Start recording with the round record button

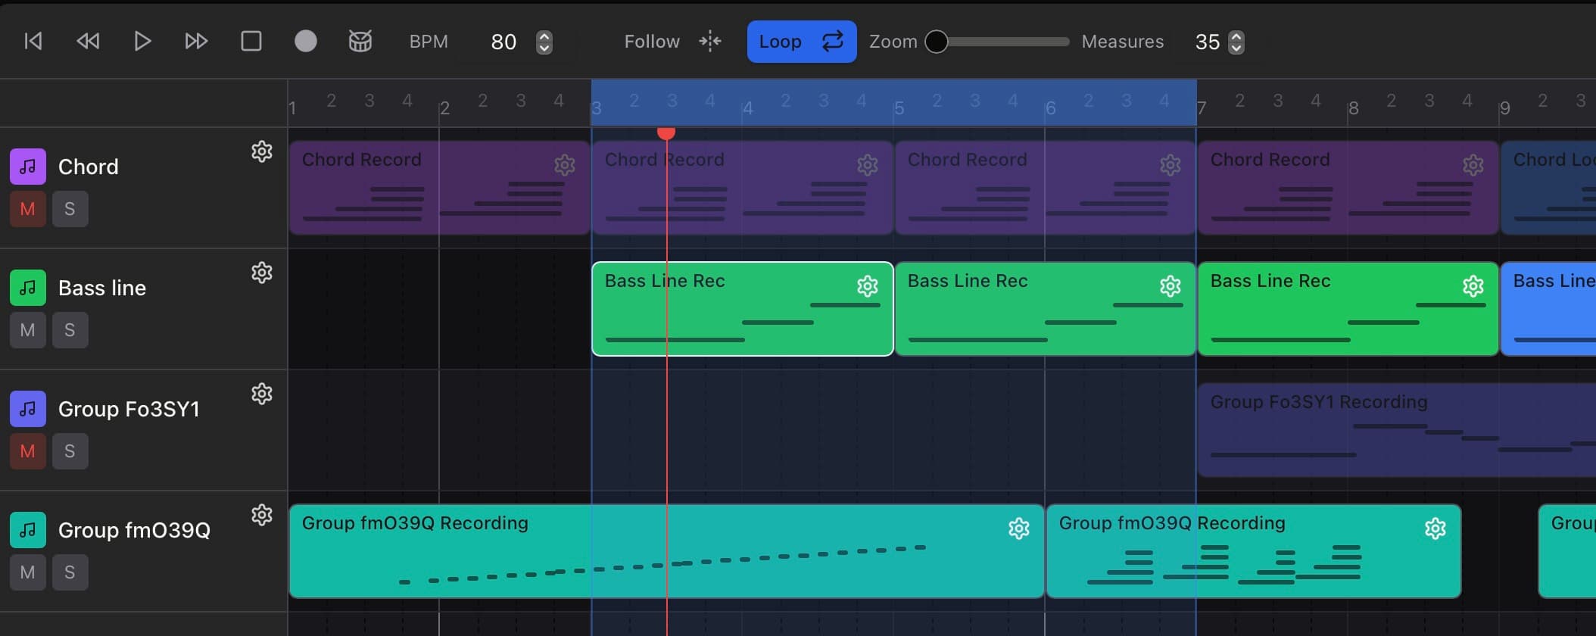click(x=306, y=41)
